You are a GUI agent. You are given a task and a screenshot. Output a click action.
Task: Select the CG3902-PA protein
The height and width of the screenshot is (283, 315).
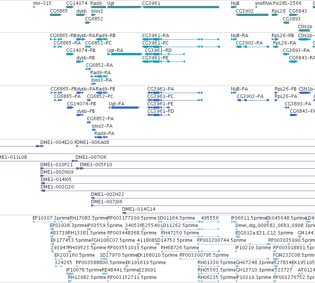click(x=253, y=100)
